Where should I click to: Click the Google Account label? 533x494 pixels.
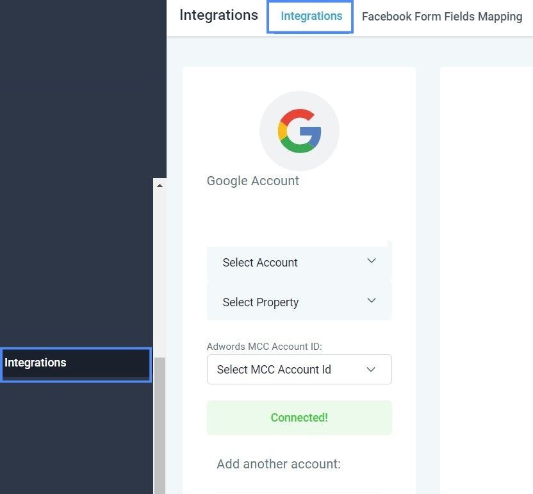(x=253, y=181)
